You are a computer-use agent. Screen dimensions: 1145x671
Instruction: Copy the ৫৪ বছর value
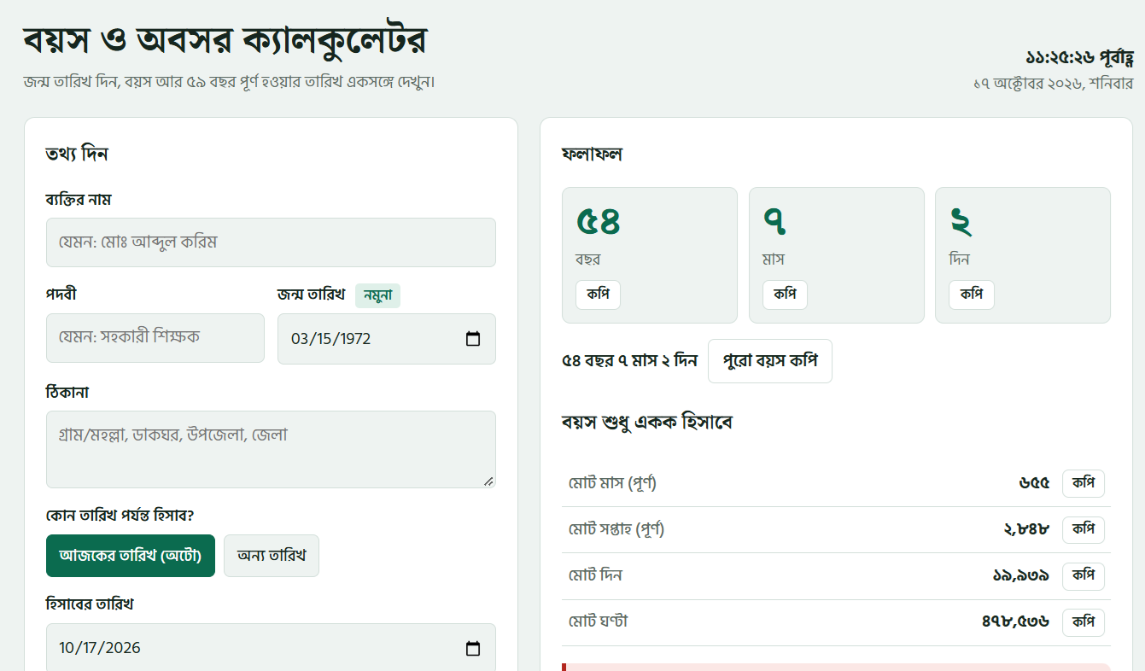(598, 295)
